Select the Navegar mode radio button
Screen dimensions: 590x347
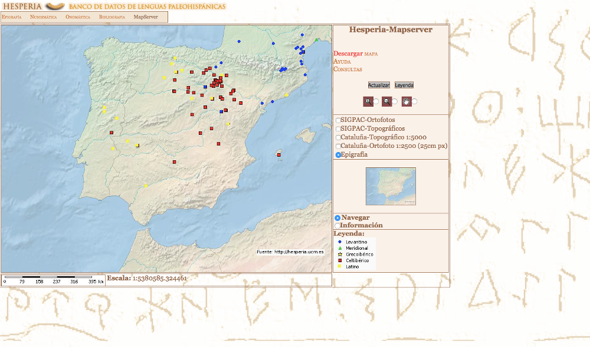click(337, 218)
